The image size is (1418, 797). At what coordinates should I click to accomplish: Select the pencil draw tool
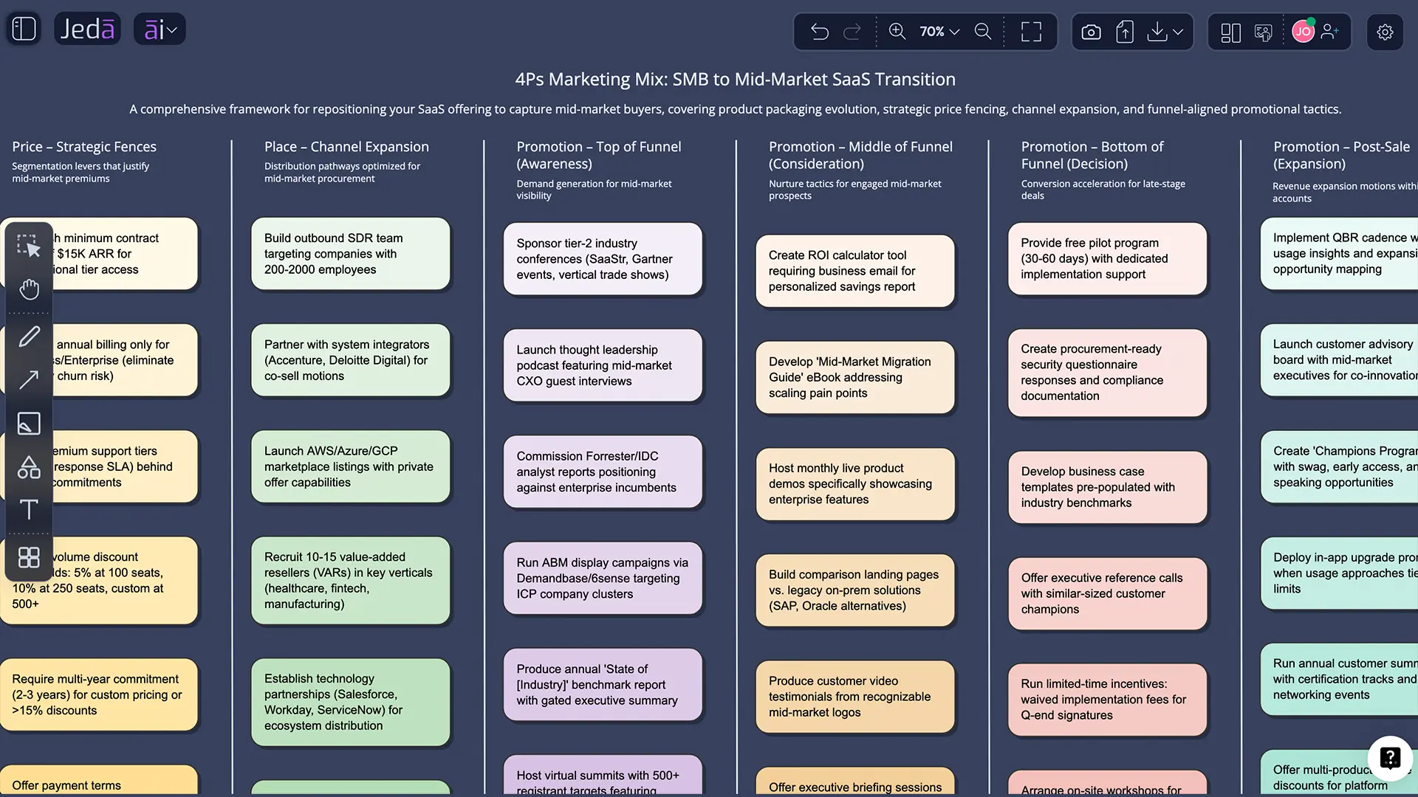click(29, 337)
